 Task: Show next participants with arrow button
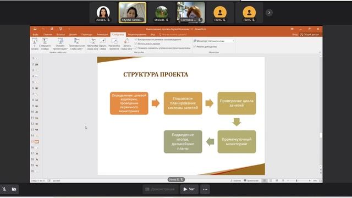pos(269,13)
